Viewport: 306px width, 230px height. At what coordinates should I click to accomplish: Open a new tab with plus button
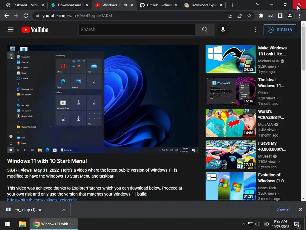pos(232,5)
